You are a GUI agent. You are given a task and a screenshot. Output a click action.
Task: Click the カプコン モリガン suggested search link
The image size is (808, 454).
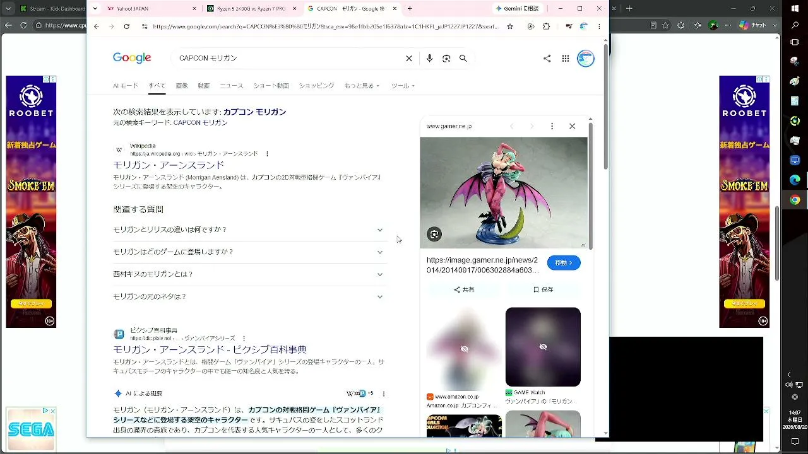pyautogui.click(x=254, y=112)
